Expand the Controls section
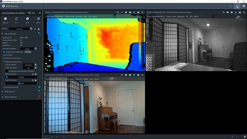The image size is (247, 139). pos(4,55)
